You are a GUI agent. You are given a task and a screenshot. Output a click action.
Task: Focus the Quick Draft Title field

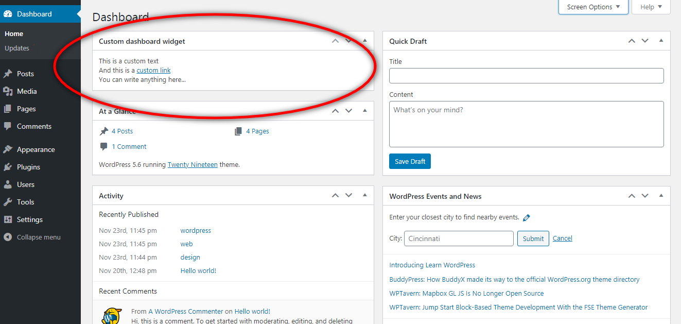point(527,76)
